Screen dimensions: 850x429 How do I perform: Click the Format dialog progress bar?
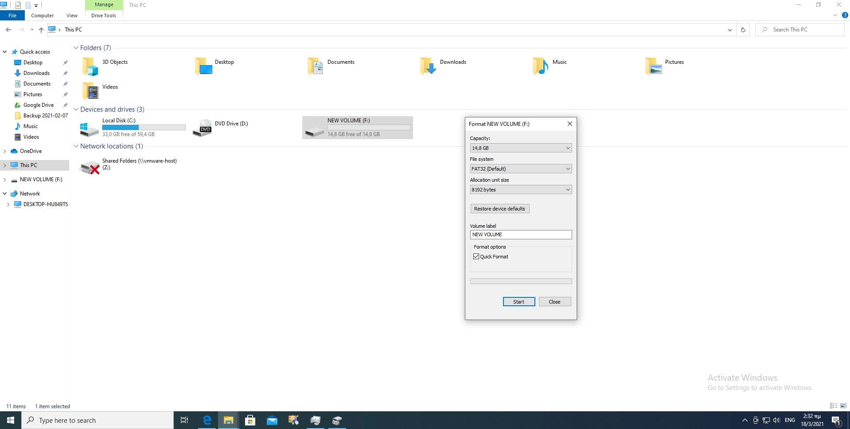point(521,281)
